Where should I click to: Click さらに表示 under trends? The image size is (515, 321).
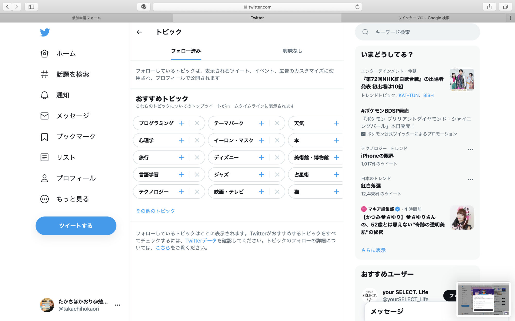click(373, 250)
